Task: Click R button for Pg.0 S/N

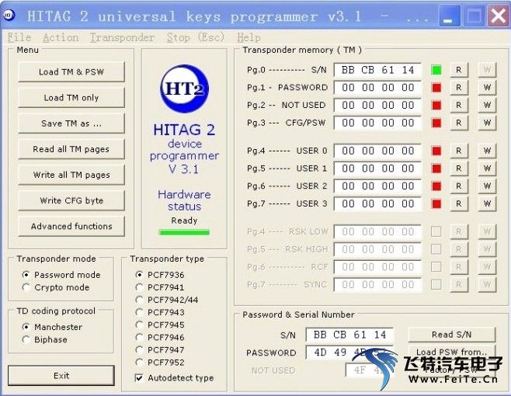Action: (x=458, y=70)
